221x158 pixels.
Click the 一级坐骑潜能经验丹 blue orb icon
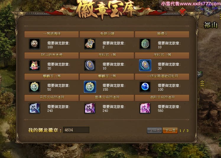coord(145,87)
